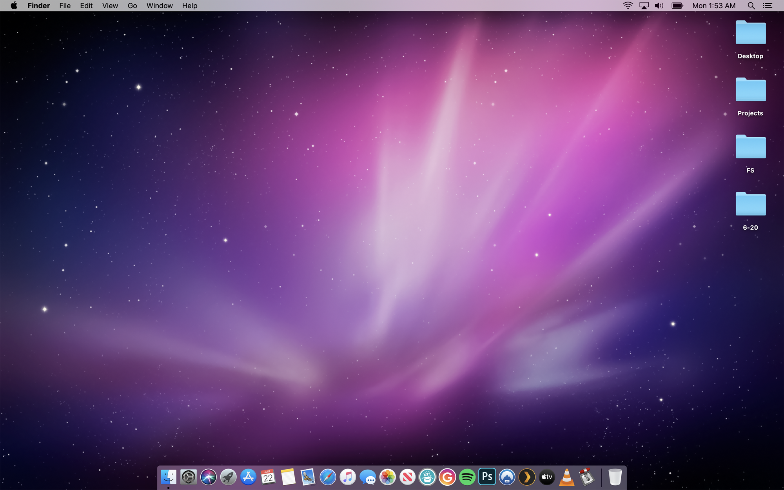
Task: Open Notification Center list icon
Action: click(x=768, y=5)
